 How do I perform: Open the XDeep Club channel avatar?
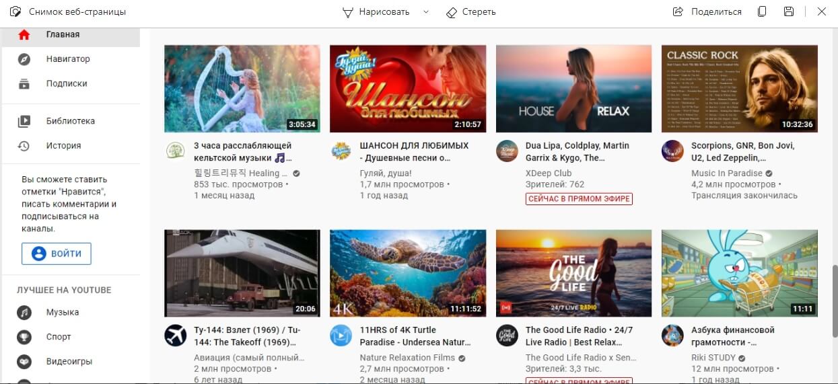click(507, 151)
